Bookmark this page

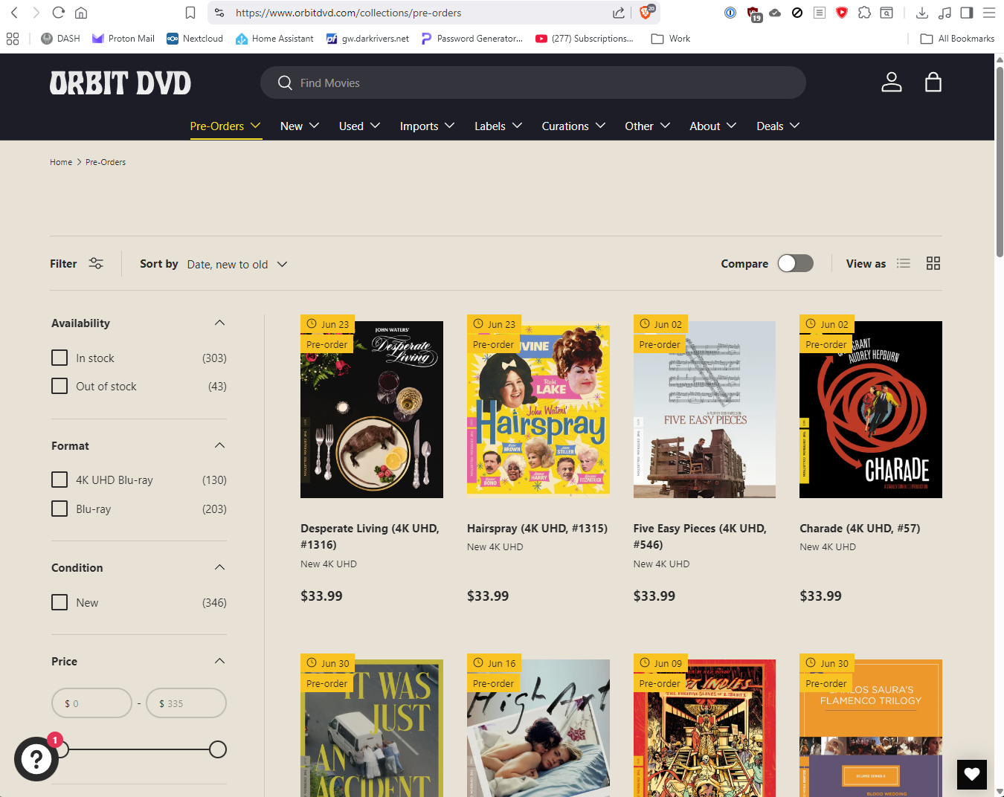tap(190, 13)
